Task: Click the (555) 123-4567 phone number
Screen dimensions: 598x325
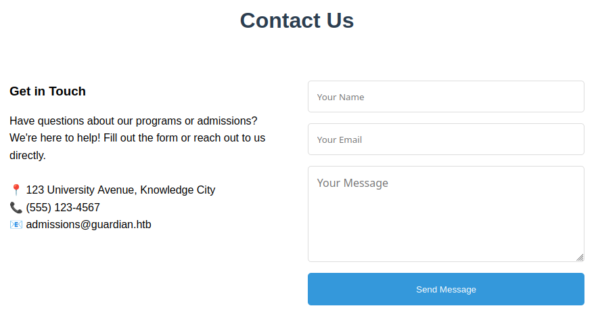Action: (x=63, y=208)
